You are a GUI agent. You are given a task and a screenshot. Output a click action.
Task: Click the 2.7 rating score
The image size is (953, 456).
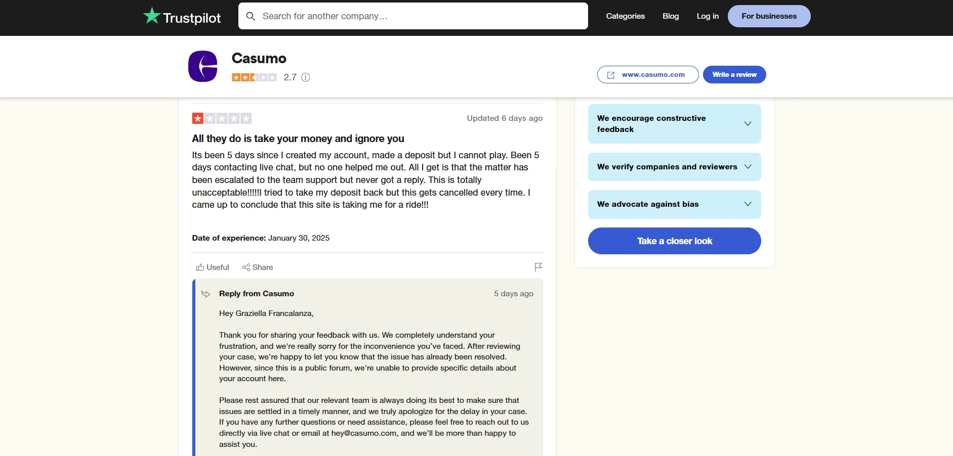290,77
